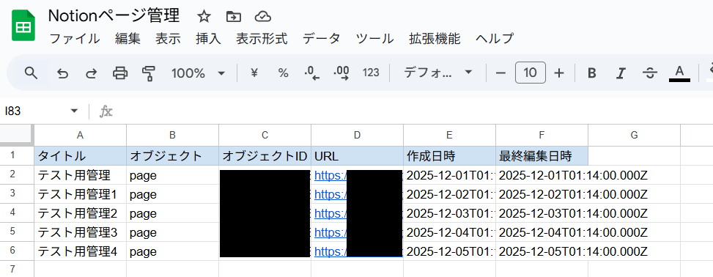
Task: Open the データ menu
Action: [321, 39]
